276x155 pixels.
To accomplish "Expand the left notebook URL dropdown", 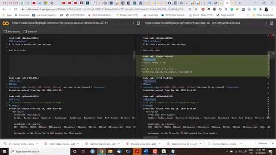I will coord(133,23).
